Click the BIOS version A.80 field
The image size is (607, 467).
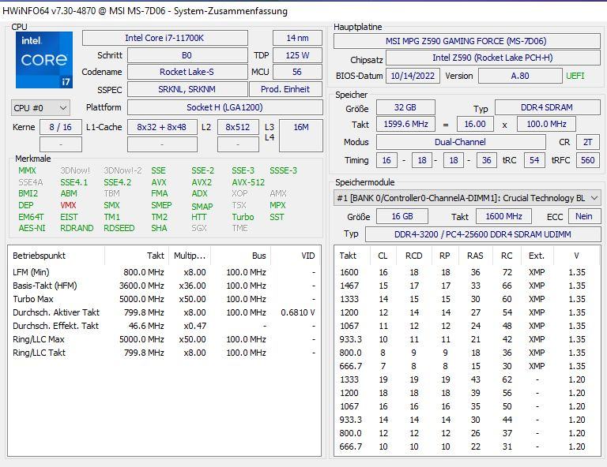tap(520, 76)
